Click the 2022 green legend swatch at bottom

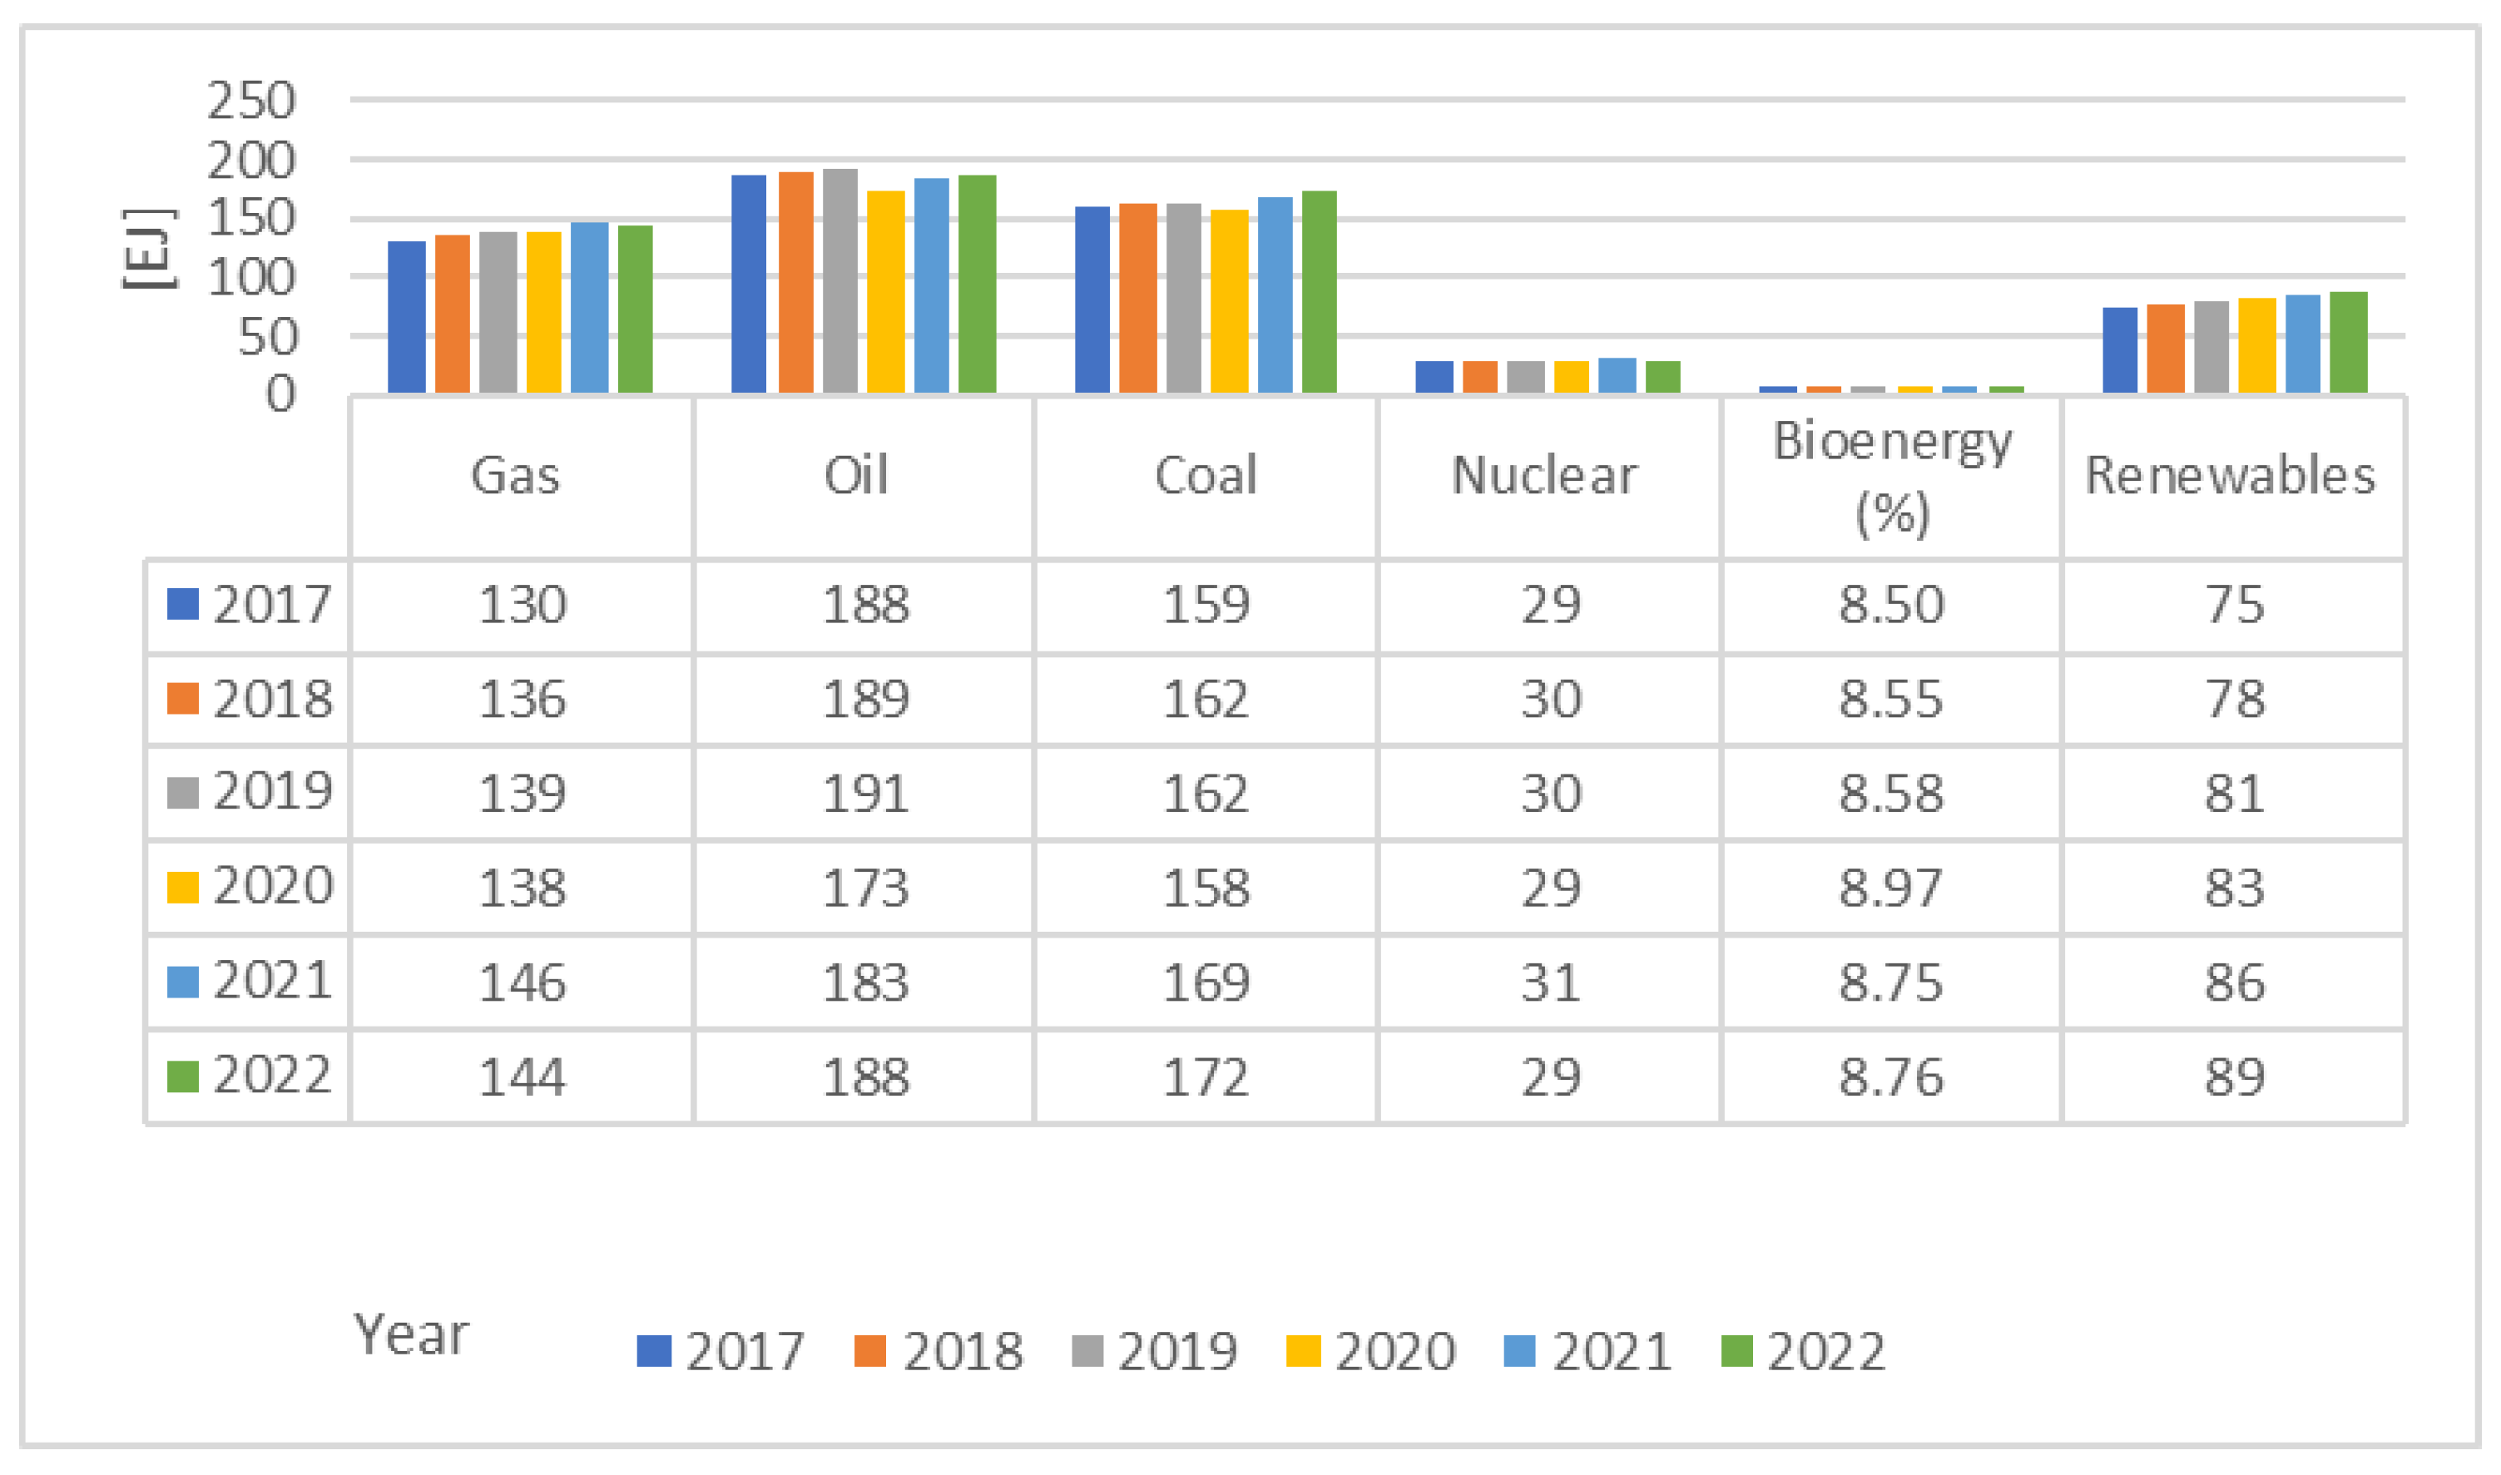click(x=1736, y=1351)
